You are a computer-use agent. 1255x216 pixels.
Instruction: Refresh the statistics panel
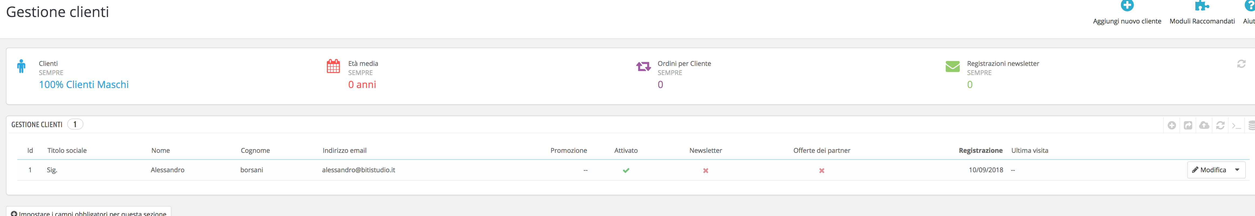tap(1241, 64)
